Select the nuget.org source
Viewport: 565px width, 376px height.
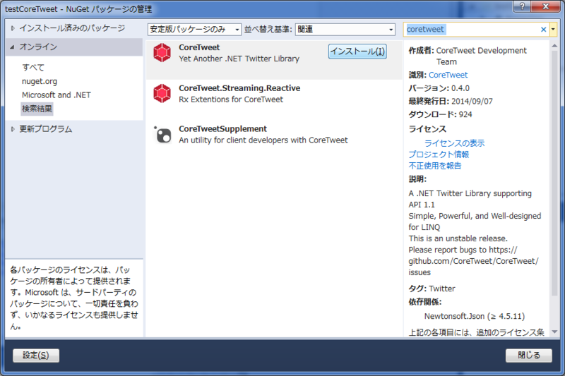40,81
